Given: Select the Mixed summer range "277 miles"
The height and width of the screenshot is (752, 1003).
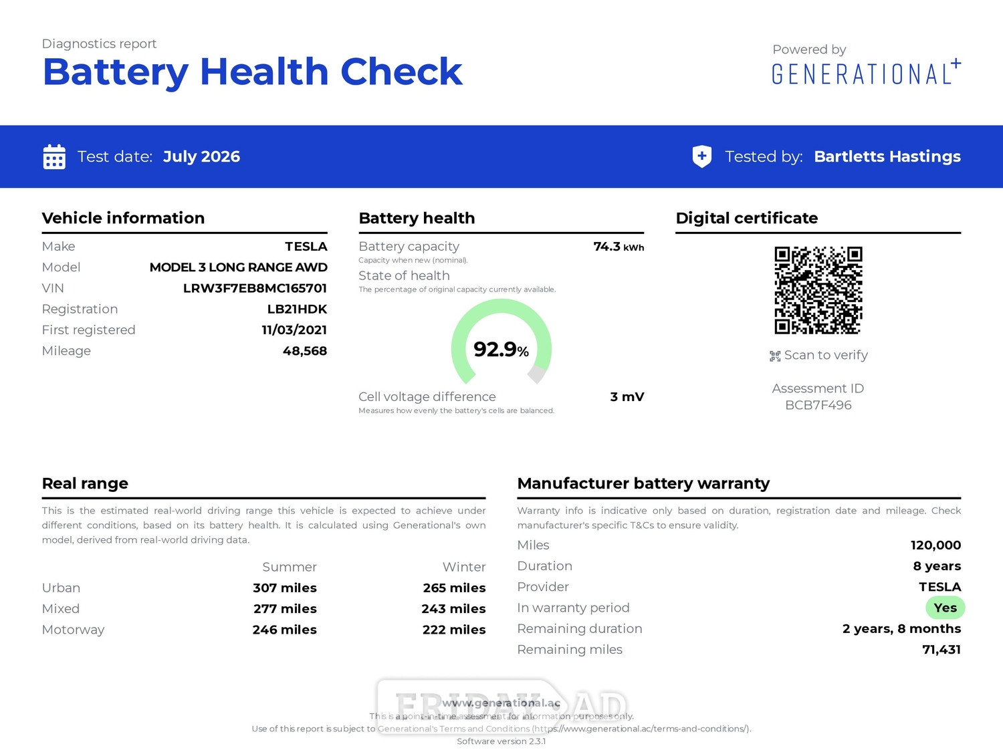Looking at the screenshot, I should coord(286,609).
